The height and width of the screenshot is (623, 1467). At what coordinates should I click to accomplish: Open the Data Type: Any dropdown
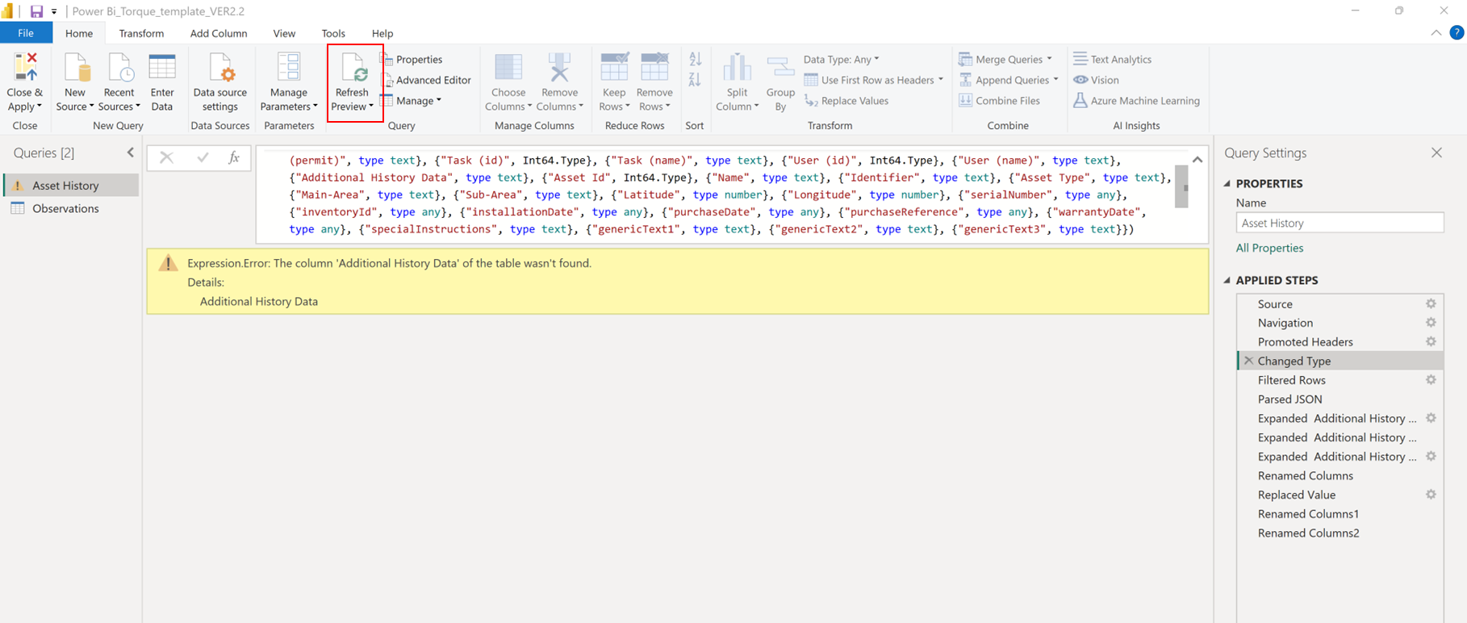tap(841, 59)
